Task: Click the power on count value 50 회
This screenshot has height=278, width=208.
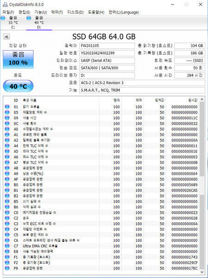Action: [x=190, y=68]
